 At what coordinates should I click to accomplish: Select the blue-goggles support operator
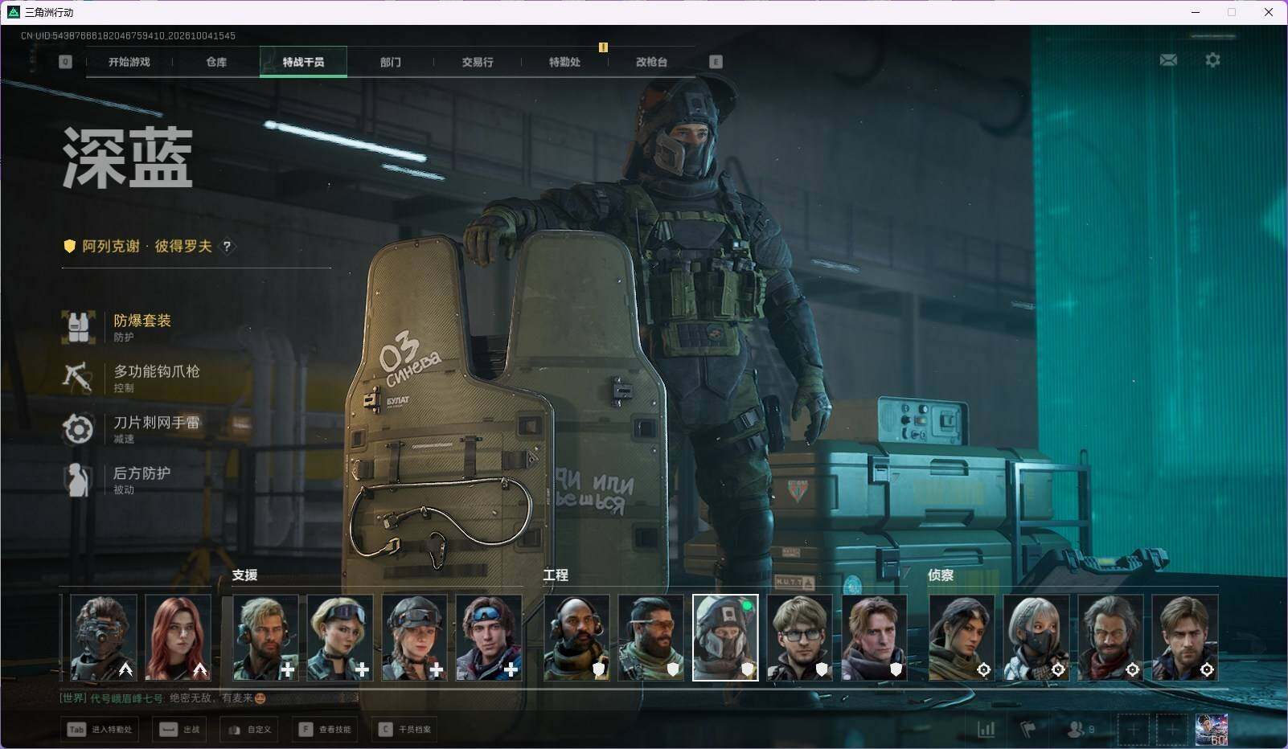coord(489,638)
